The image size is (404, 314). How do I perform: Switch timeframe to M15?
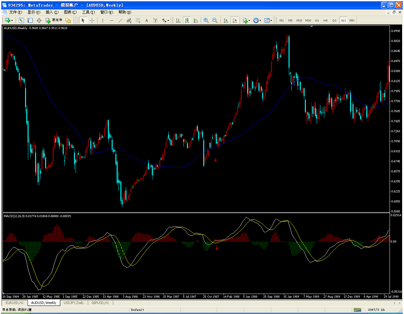tap(299, 20)
